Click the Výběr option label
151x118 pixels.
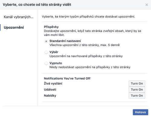54,52
